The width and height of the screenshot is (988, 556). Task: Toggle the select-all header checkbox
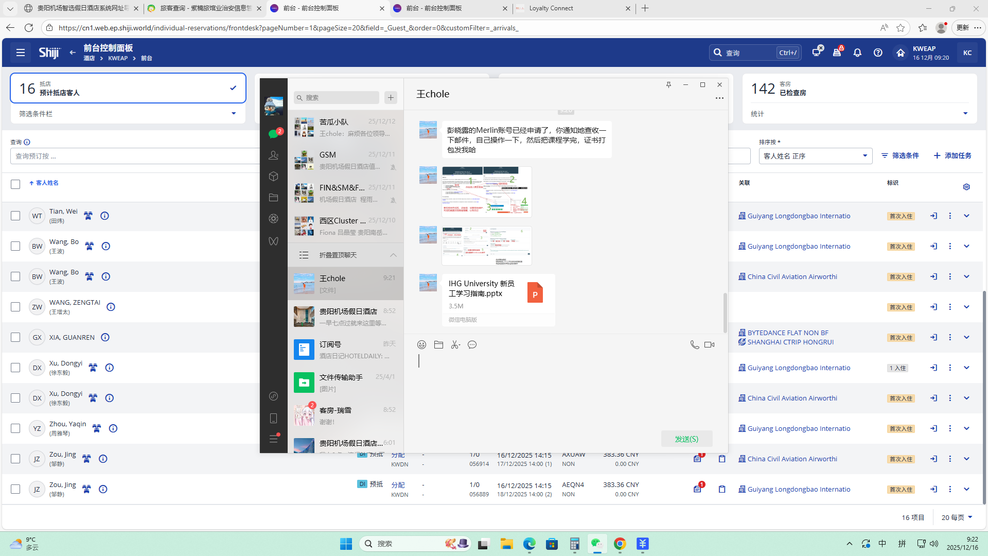[15, 184]
